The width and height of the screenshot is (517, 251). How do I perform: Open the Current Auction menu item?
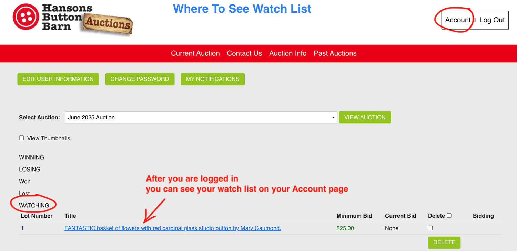coord(195,53)
